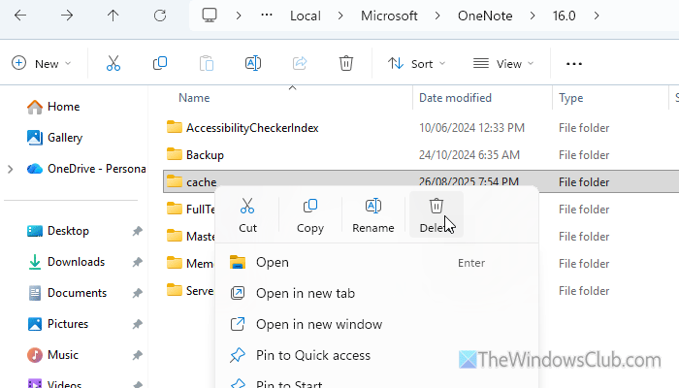679x388 pixels.
Task: Expand the OneDrive tree node arrow
Action: tap(11, 169)
